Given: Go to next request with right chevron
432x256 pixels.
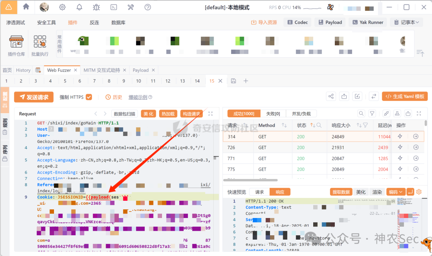Looking at the screenshot, I should point(105,114).
